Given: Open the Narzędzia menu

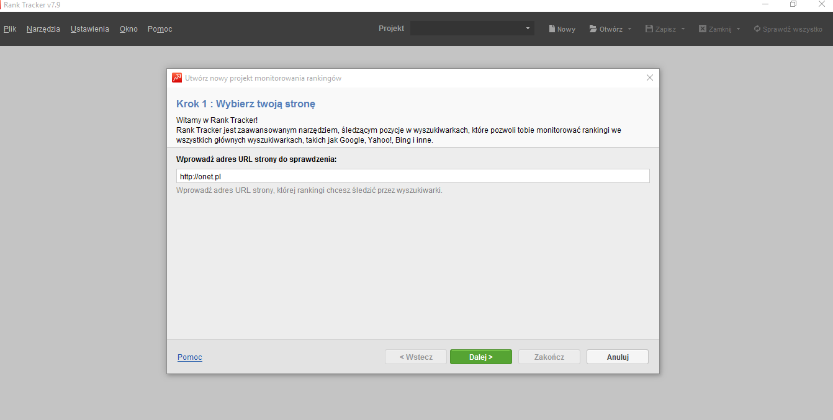Looking at the screenshot, I should pyautogui.click(x=43, y=29).
